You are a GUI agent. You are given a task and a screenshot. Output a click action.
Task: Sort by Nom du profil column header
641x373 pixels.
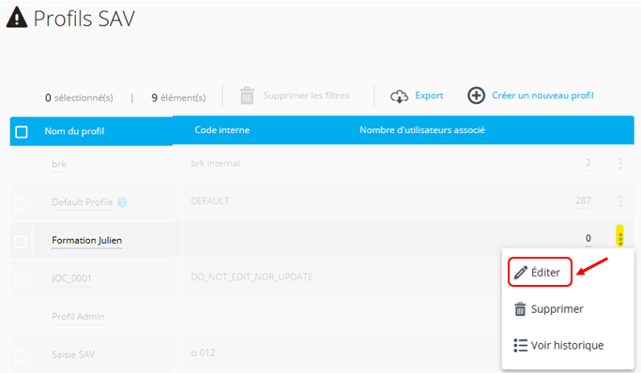74,131
